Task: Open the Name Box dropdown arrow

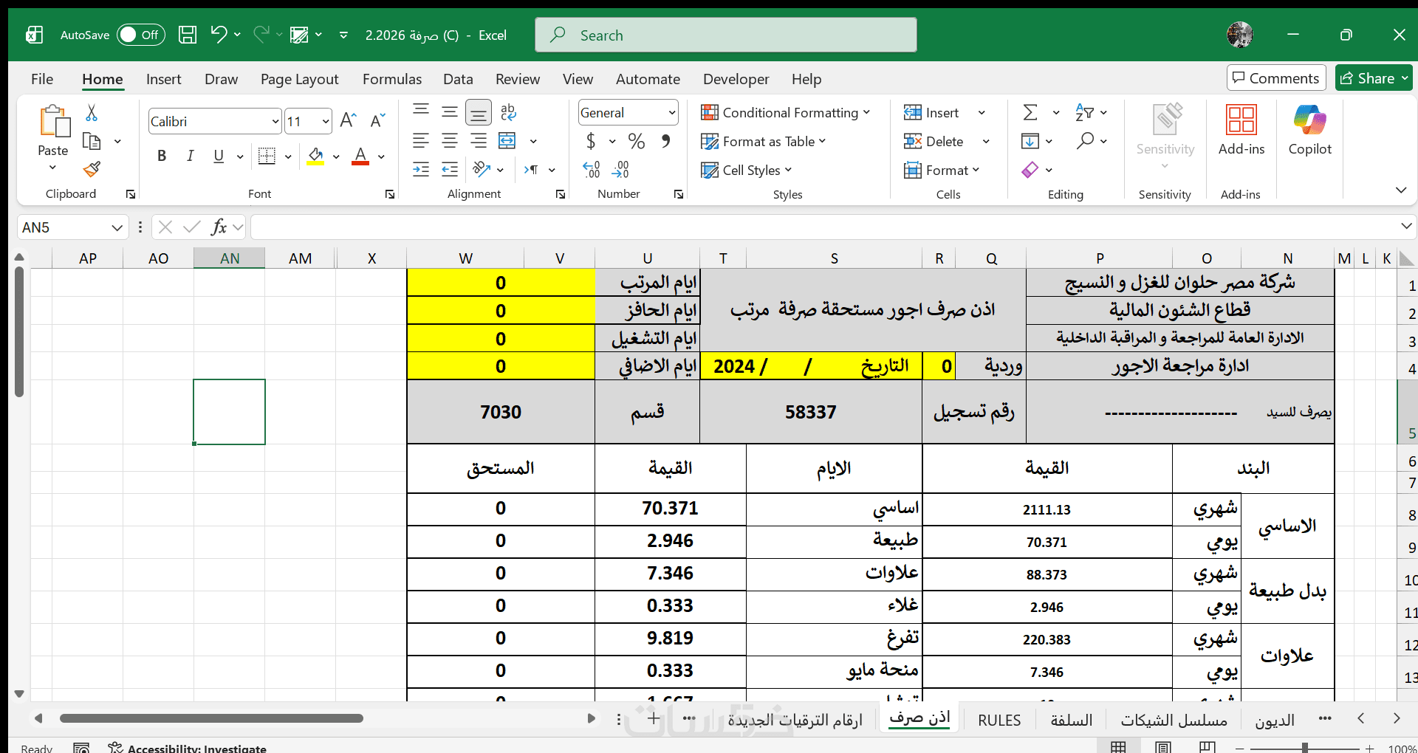Action: [x=117, y=227]
